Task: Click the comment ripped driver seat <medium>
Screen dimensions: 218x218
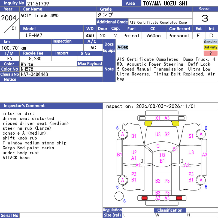Action: point(36,123)
